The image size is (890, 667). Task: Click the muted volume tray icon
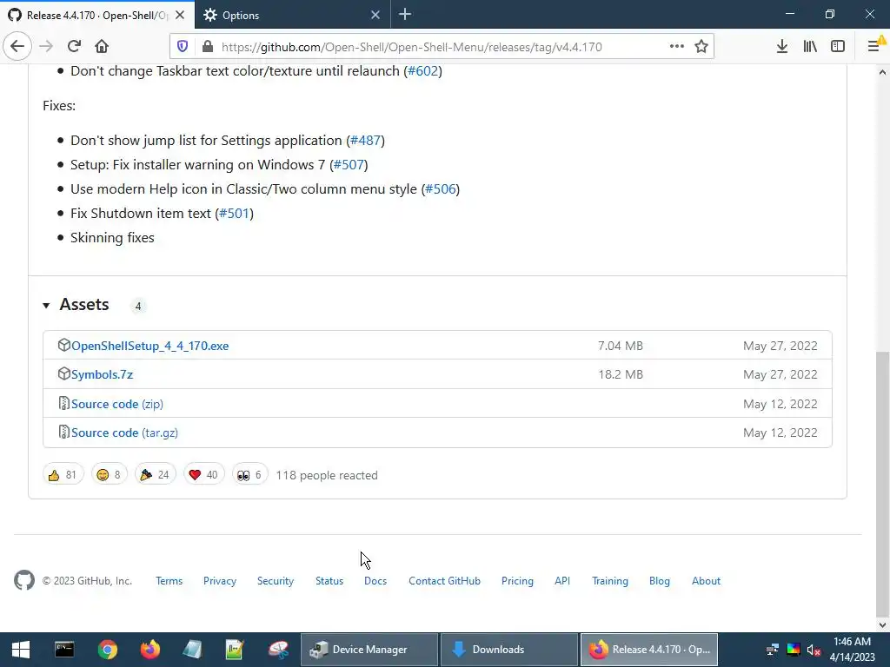point(814,650)
